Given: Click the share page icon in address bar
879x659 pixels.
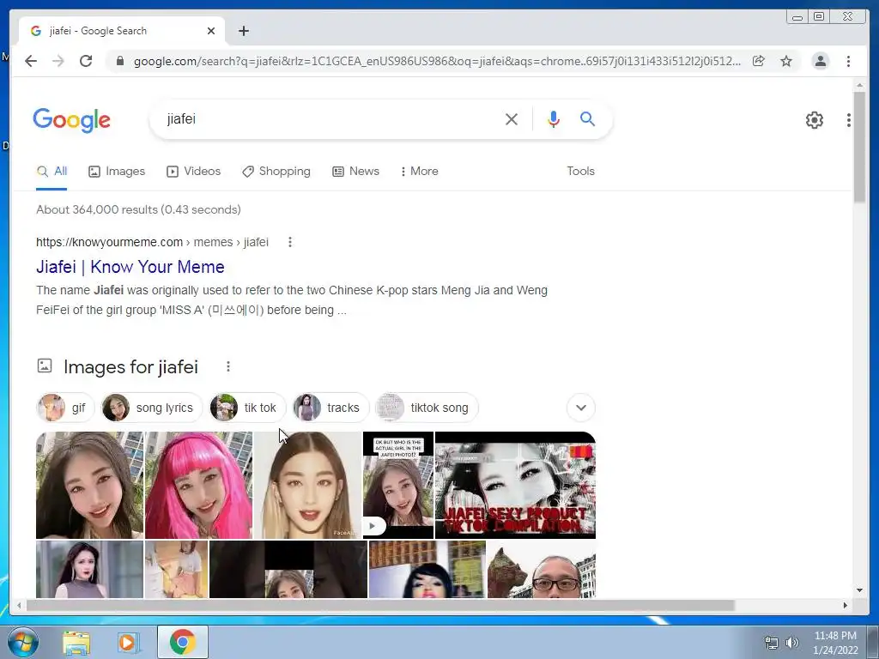Looking at the screenshot, I should click(759, 61).
